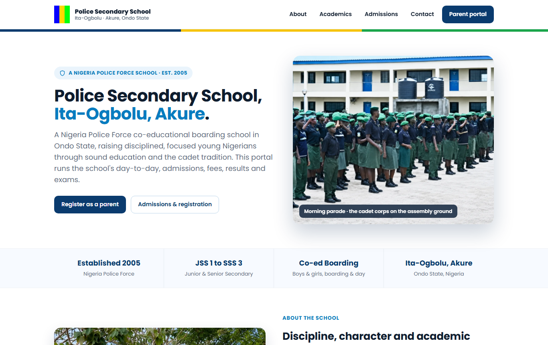This screenshot has width=548, height=345.
Task: Click the photo thumbnail below the stats bar
Action: [x=160, y=337]
